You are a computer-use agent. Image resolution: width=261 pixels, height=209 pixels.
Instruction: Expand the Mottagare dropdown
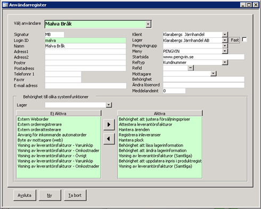pos(213,74)
